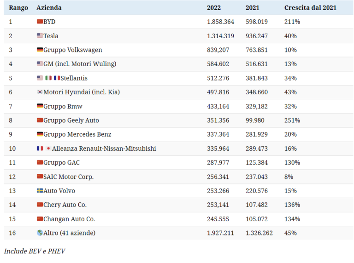Click Tesla 2021 value 936.247

pos(257,36)
